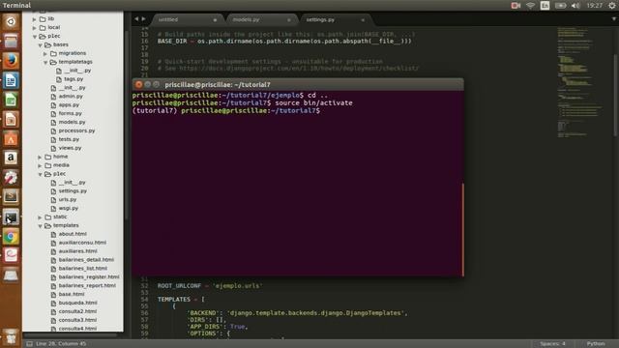Open the battery indicator menu

pos(560,6)
